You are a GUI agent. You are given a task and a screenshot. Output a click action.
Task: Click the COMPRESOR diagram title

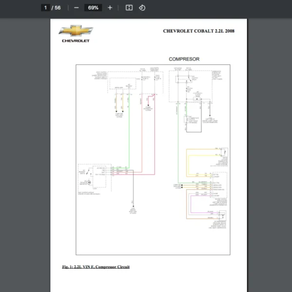click(x=184, y=59)
